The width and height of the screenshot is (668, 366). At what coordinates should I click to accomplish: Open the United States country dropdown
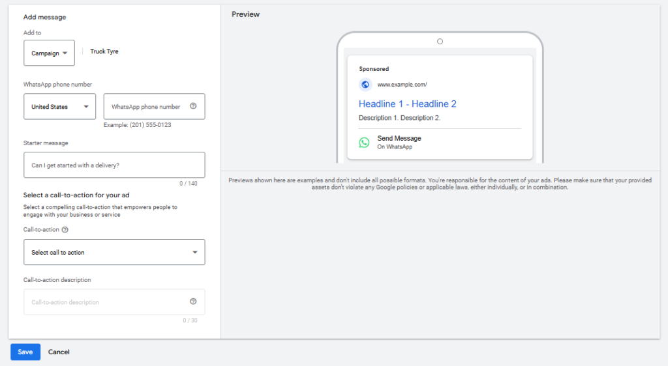coord(59,107)
